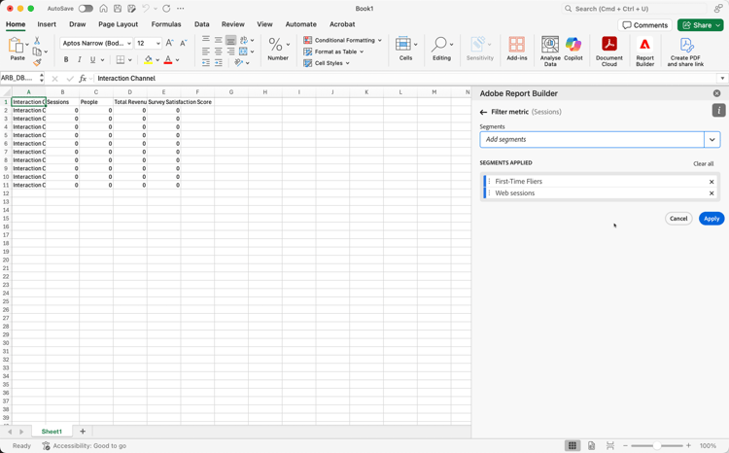The width and height of the screenshot is (729, 453).
Task: Expand the Add segments dropdown arrow
Action: (x=712, y=140)
